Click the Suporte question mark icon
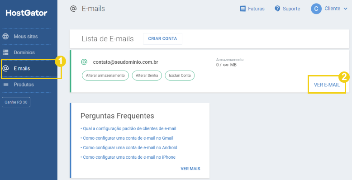Image resolution: width=352 pixels, height=180 pixels. coord(277,9)
